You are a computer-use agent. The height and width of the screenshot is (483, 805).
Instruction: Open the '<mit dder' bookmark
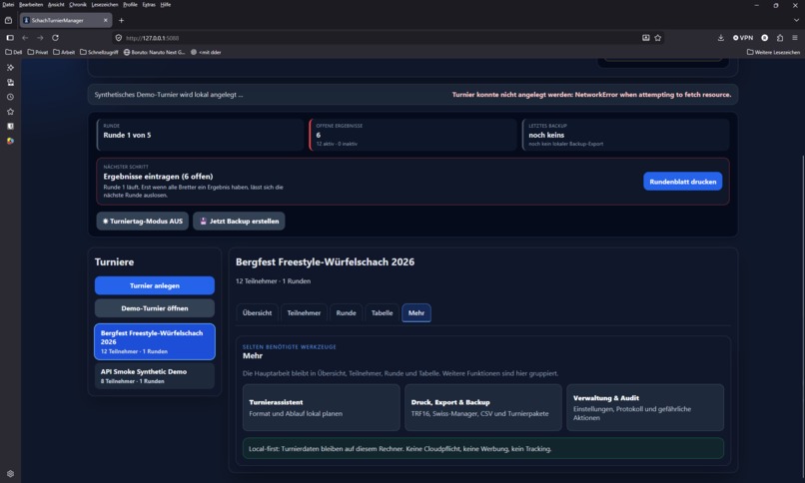206,52
